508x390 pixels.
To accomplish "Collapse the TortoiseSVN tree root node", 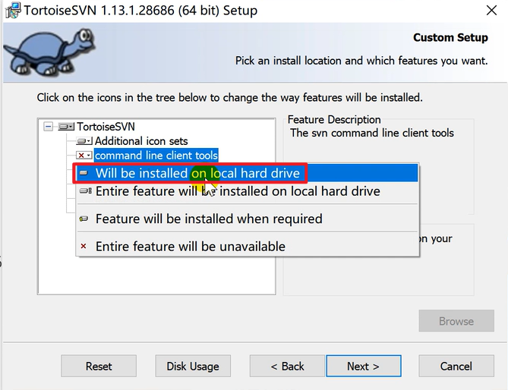I will [49, 127].
